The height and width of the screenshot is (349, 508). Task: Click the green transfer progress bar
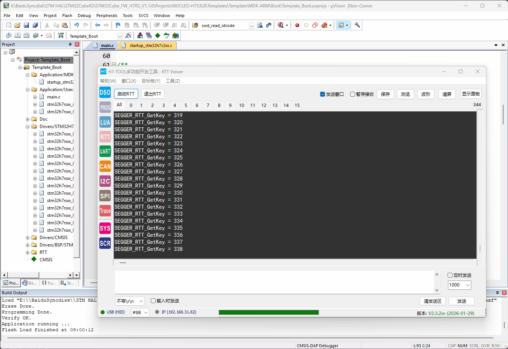click(x=268, y=312)
